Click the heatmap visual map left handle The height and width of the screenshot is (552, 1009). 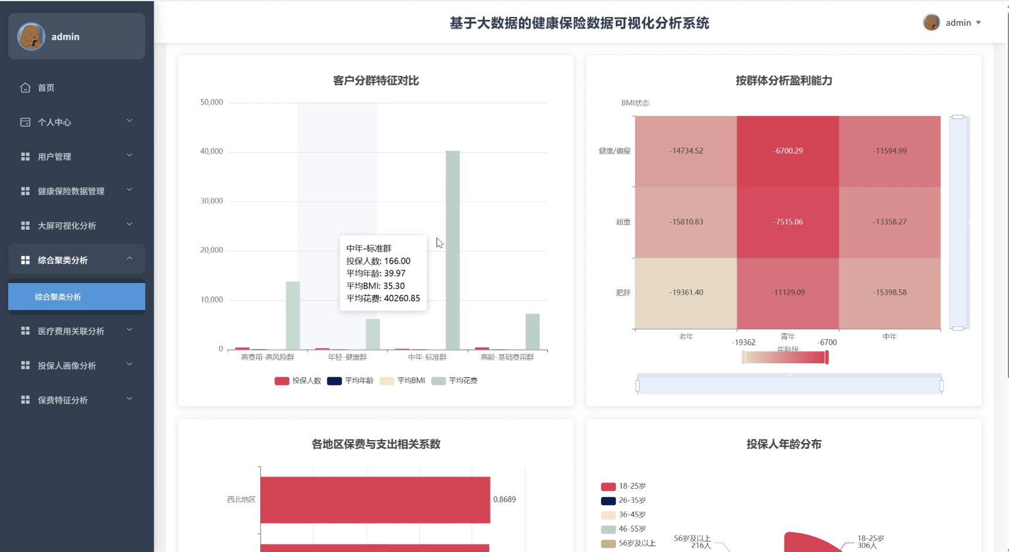(x=744, y=357)
